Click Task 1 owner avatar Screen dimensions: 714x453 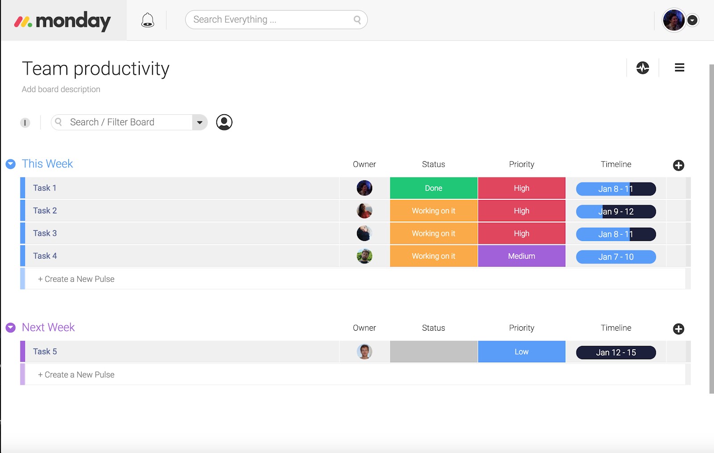pos(365,188)
